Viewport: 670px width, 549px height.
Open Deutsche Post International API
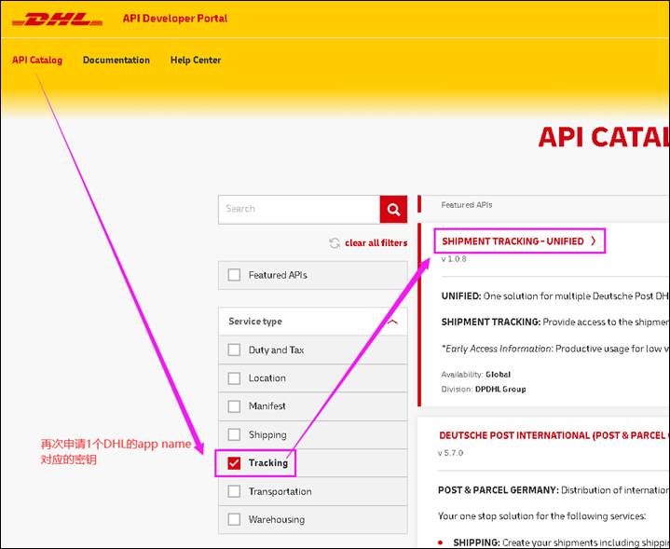[554, 435]
